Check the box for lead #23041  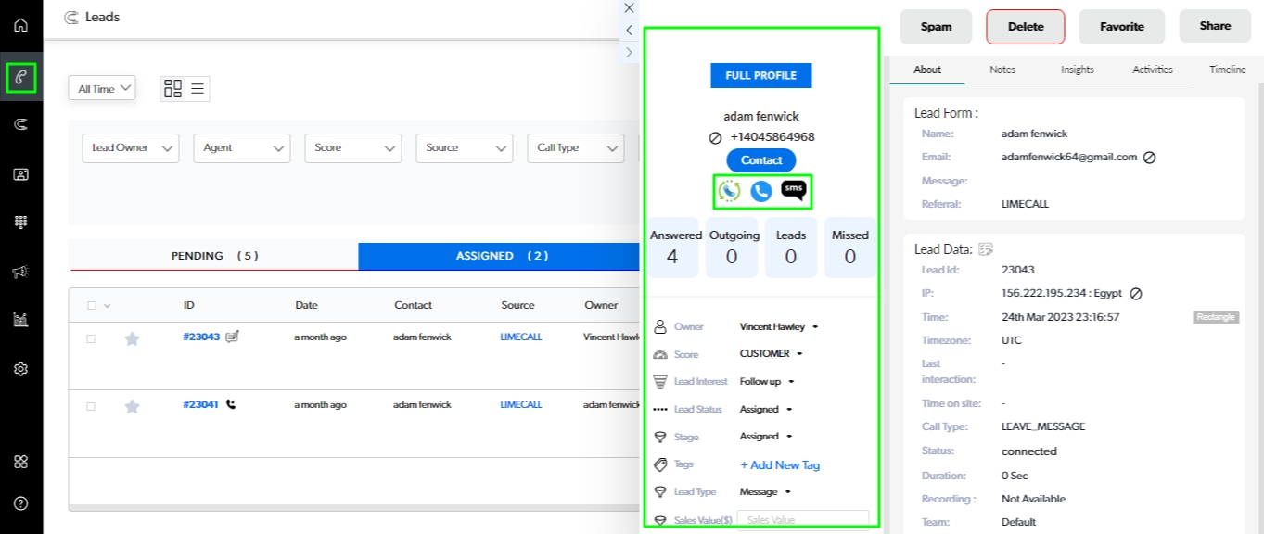(91, 406)
